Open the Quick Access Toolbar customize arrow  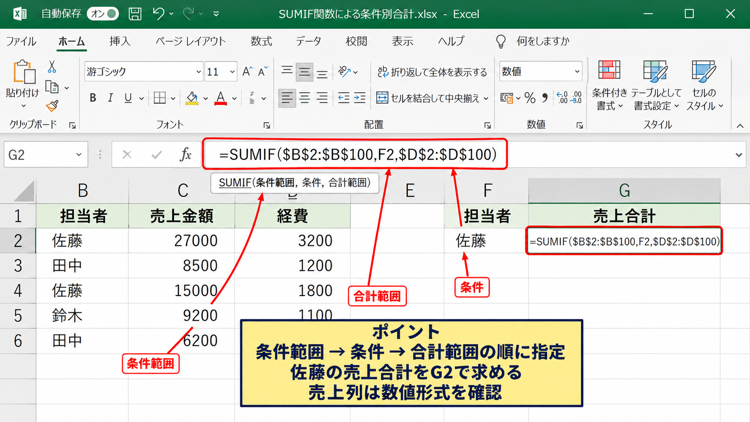click(x=216, y=14)
